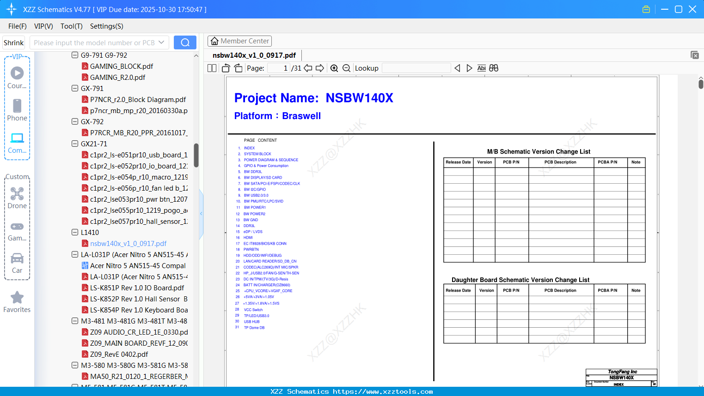This screenshot has width=704, height=396.
Task: Click the Shrink button
Action: 13,42
